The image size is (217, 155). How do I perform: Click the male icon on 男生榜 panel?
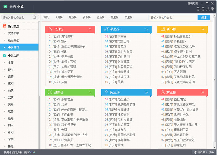[x=106, y=92]
